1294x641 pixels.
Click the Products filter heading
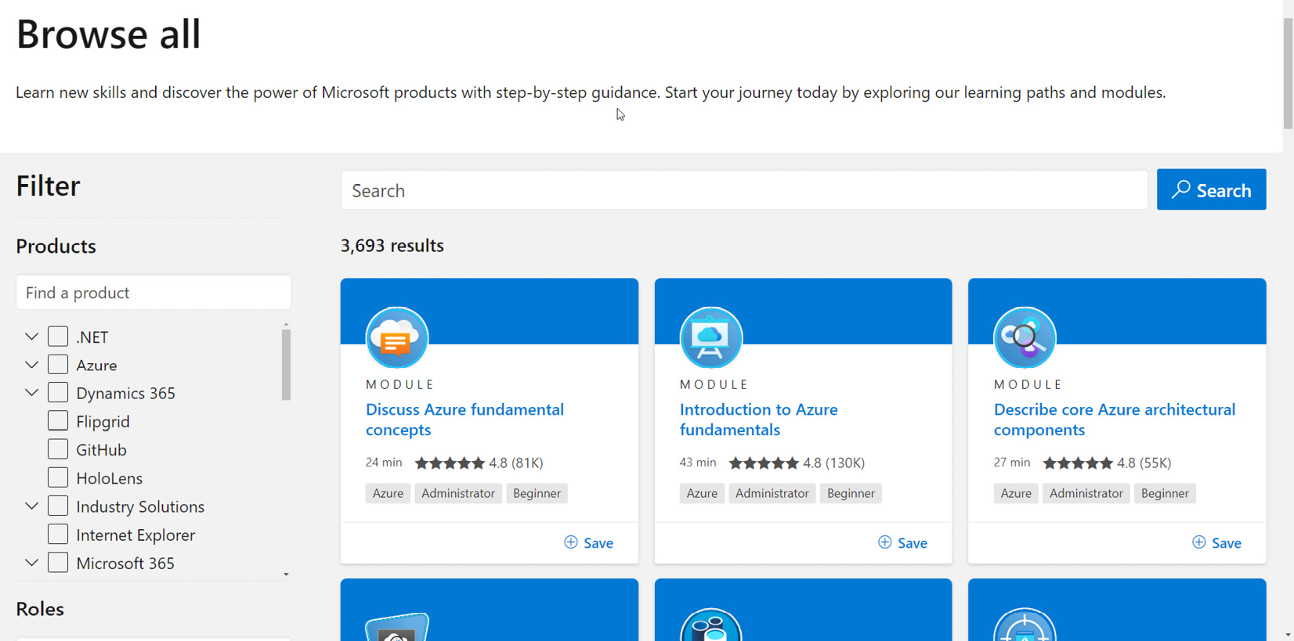(x=56, y=246)
